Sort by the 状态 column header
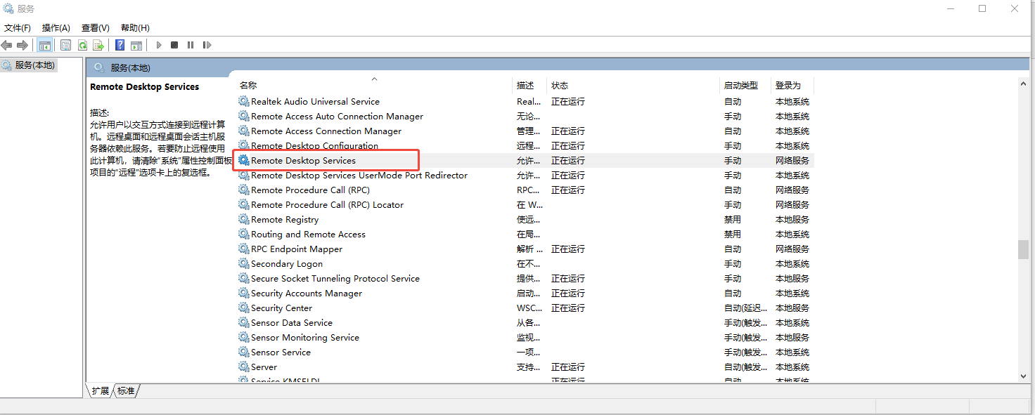Viewport: 1035px width, 415px height. (634, 85)
